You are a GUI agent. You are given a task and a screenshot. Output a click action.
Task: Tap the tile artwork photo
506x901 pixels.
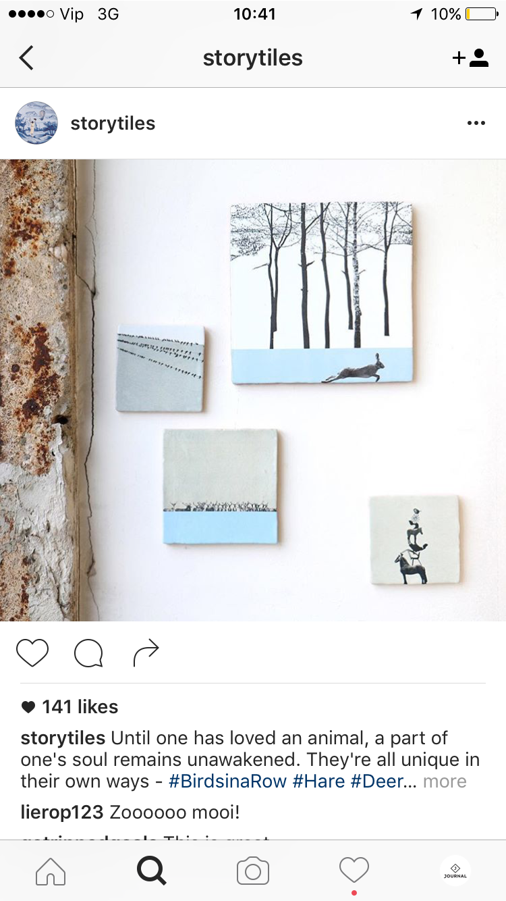tap(253, 390)
